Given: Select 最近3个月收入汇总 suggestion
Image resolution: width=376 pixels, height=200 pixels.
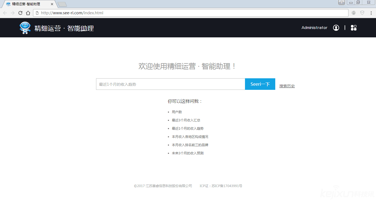Looking at the screenshot, I should (x=186, y=120).
